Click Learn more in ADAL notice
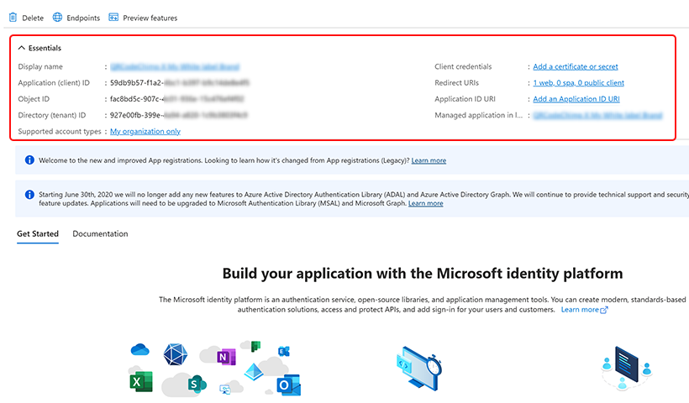This screenshot has height=403, width=689. point(425,203)
